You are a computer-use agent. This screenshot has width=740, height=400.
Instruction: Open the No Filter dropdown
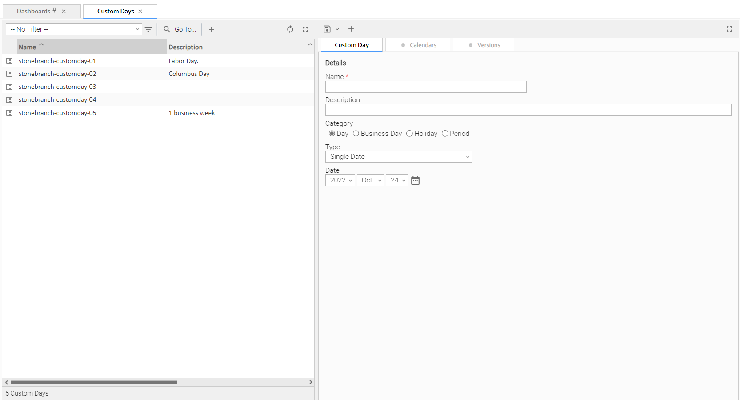(74, 29)
